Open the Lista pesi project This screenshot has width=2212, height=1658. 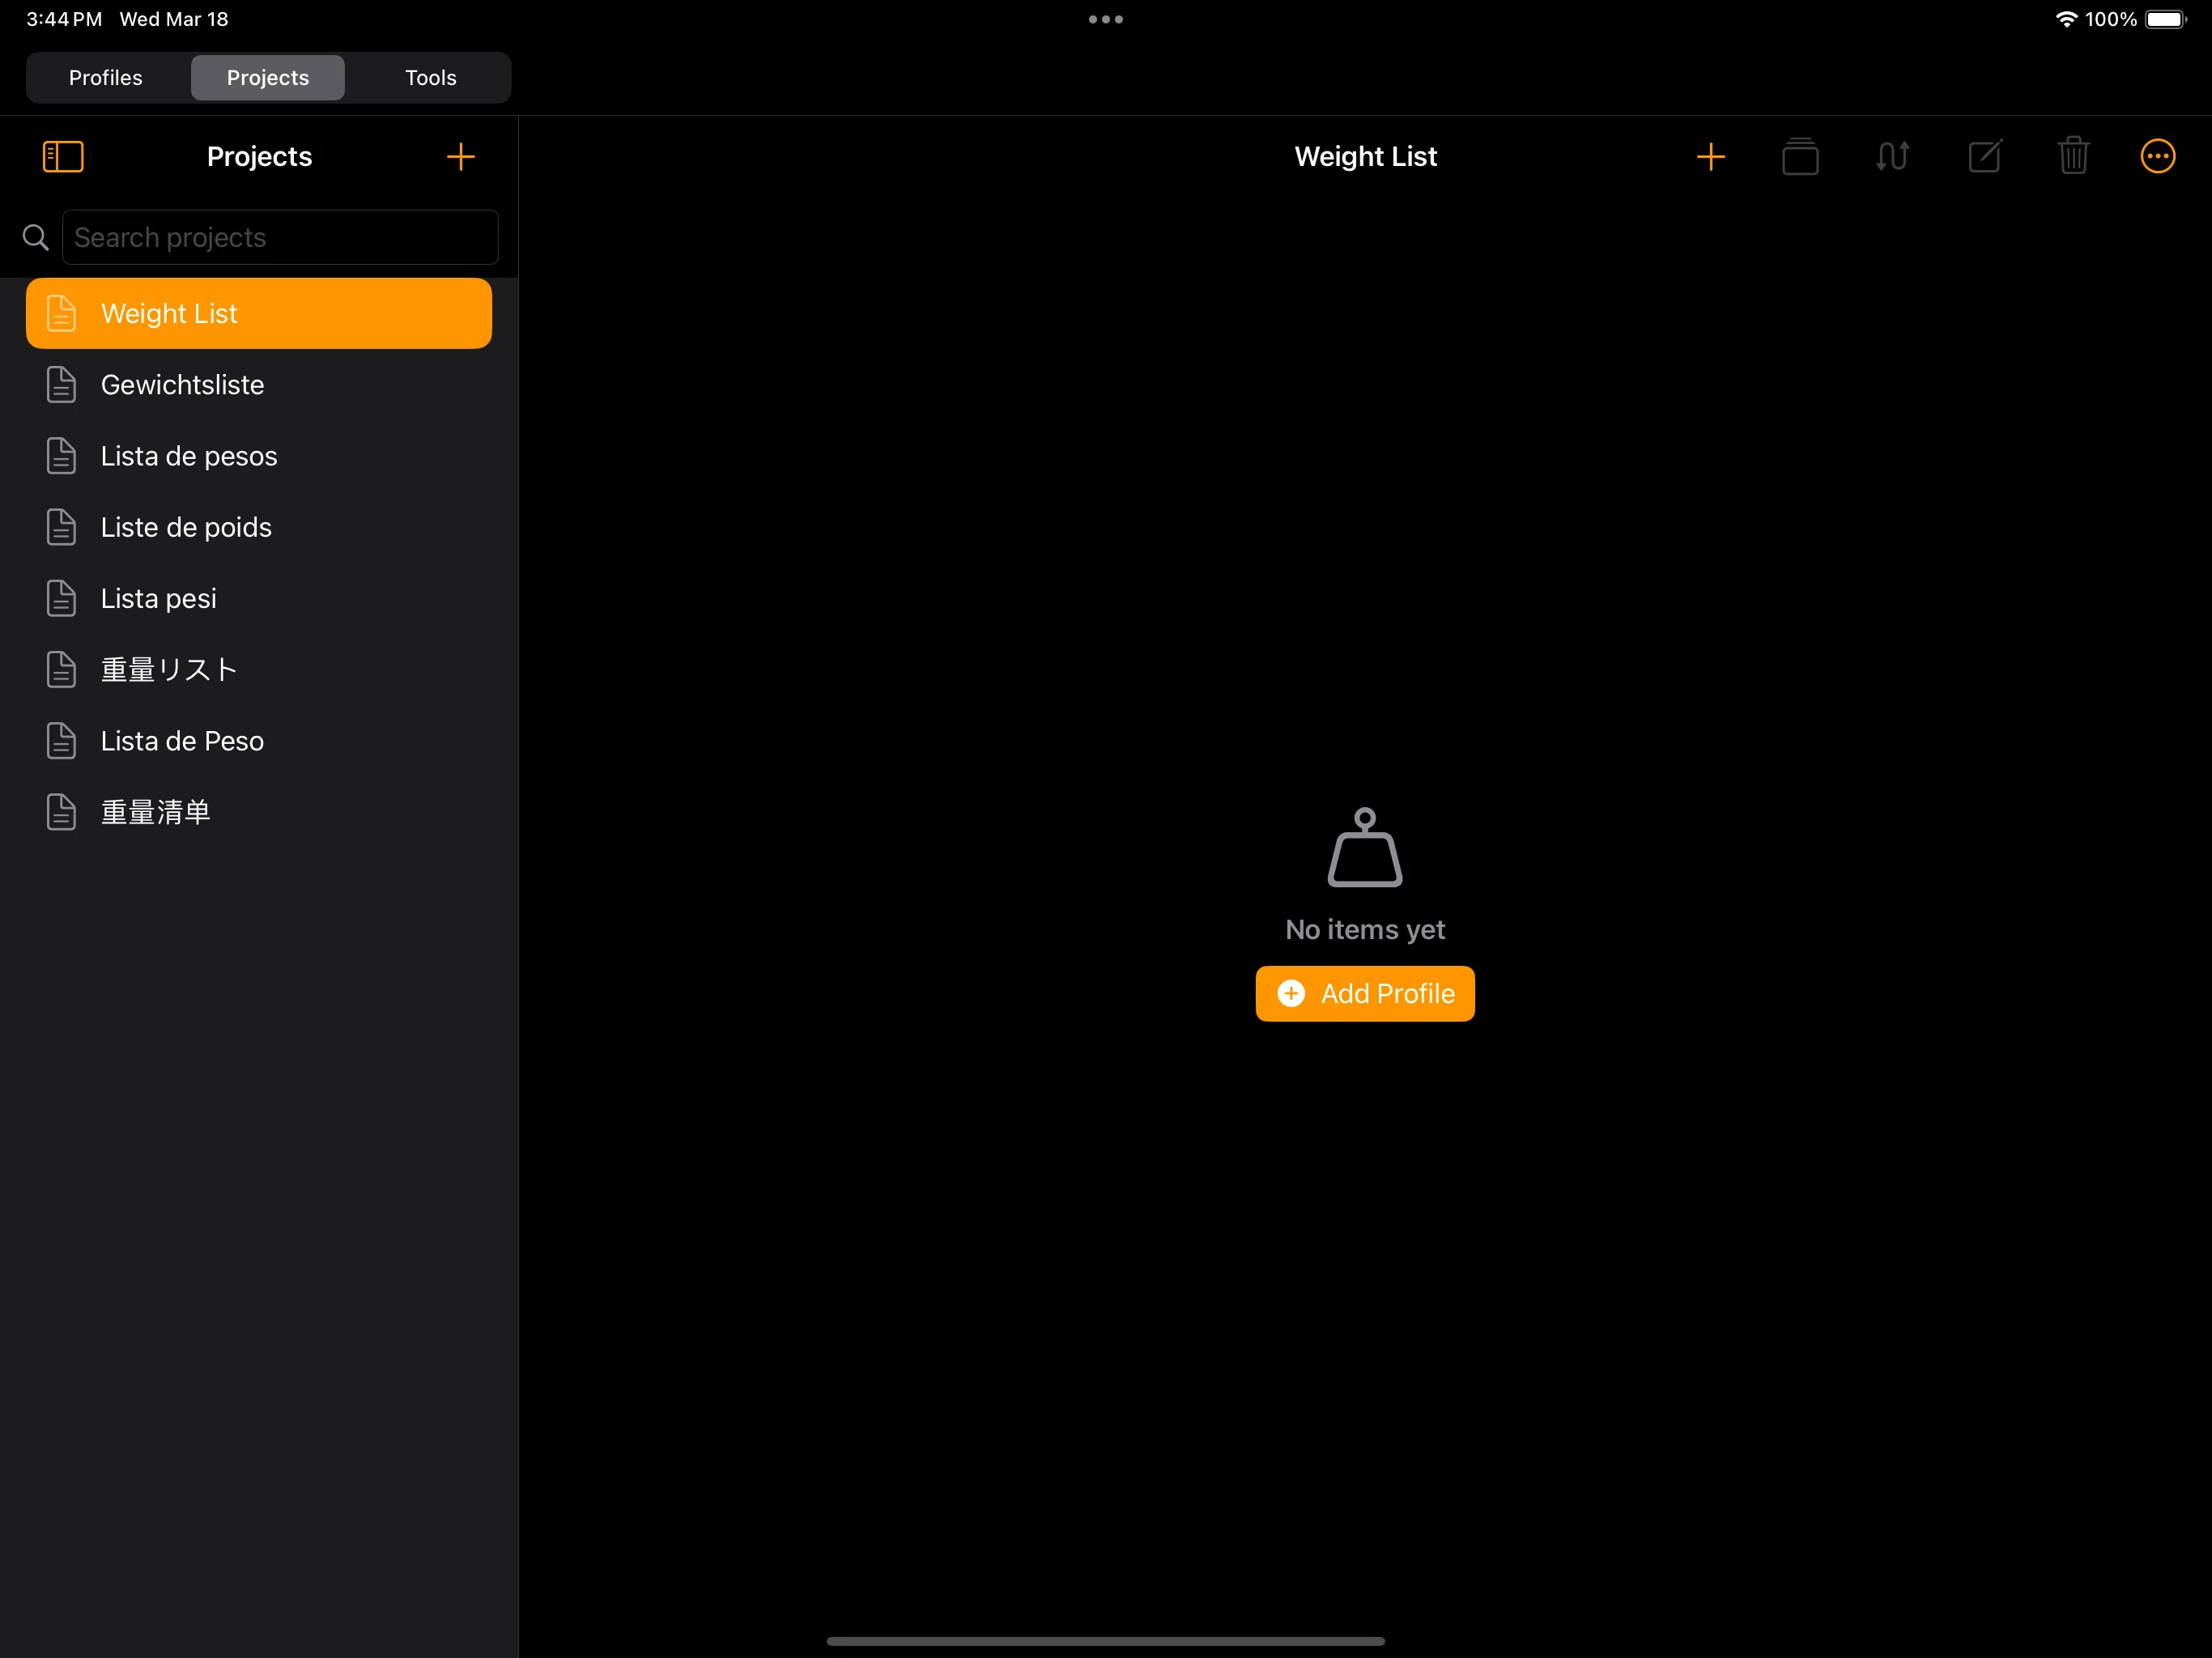click(x=159, y=598)
